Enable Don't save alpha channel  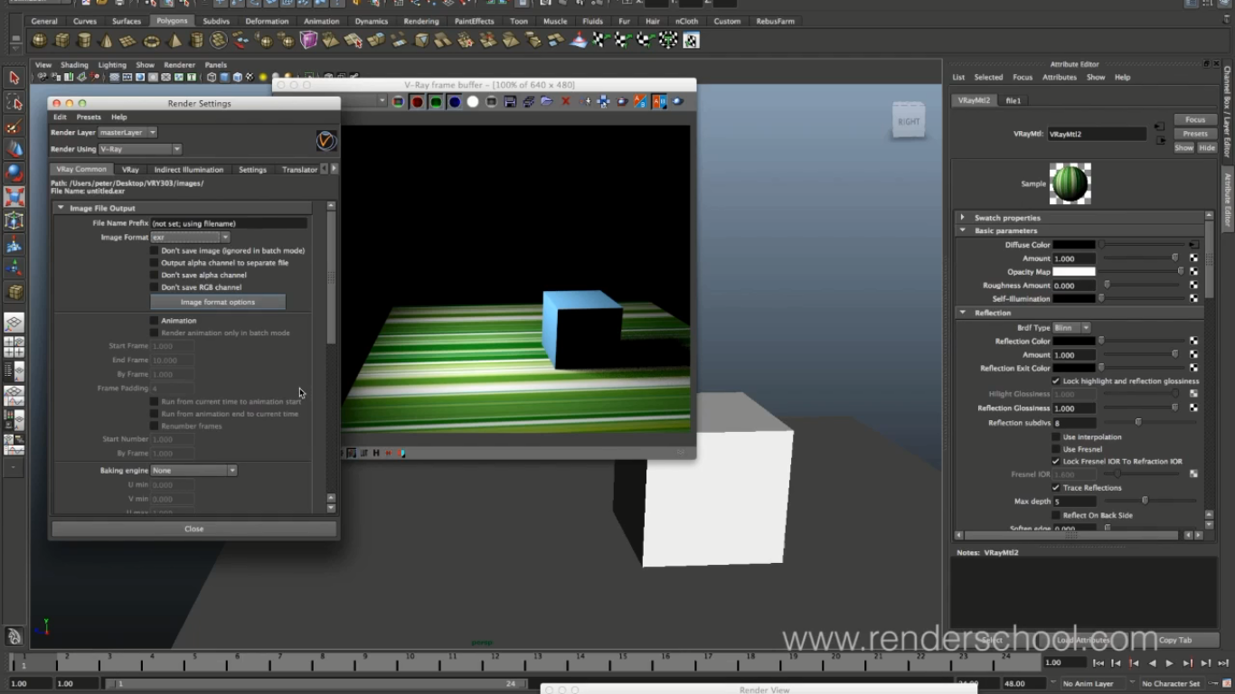pyautogui.click(x=155, y=275)
